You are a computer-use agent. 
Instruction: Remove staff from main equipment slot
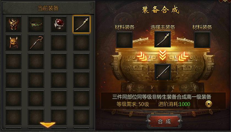click(163, 39)
